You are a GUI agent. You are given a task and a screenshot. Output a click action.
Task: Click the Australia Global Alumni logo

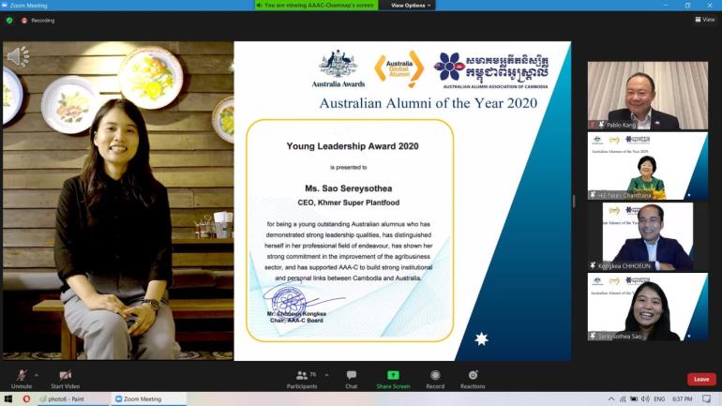click(x=399, y=69)
